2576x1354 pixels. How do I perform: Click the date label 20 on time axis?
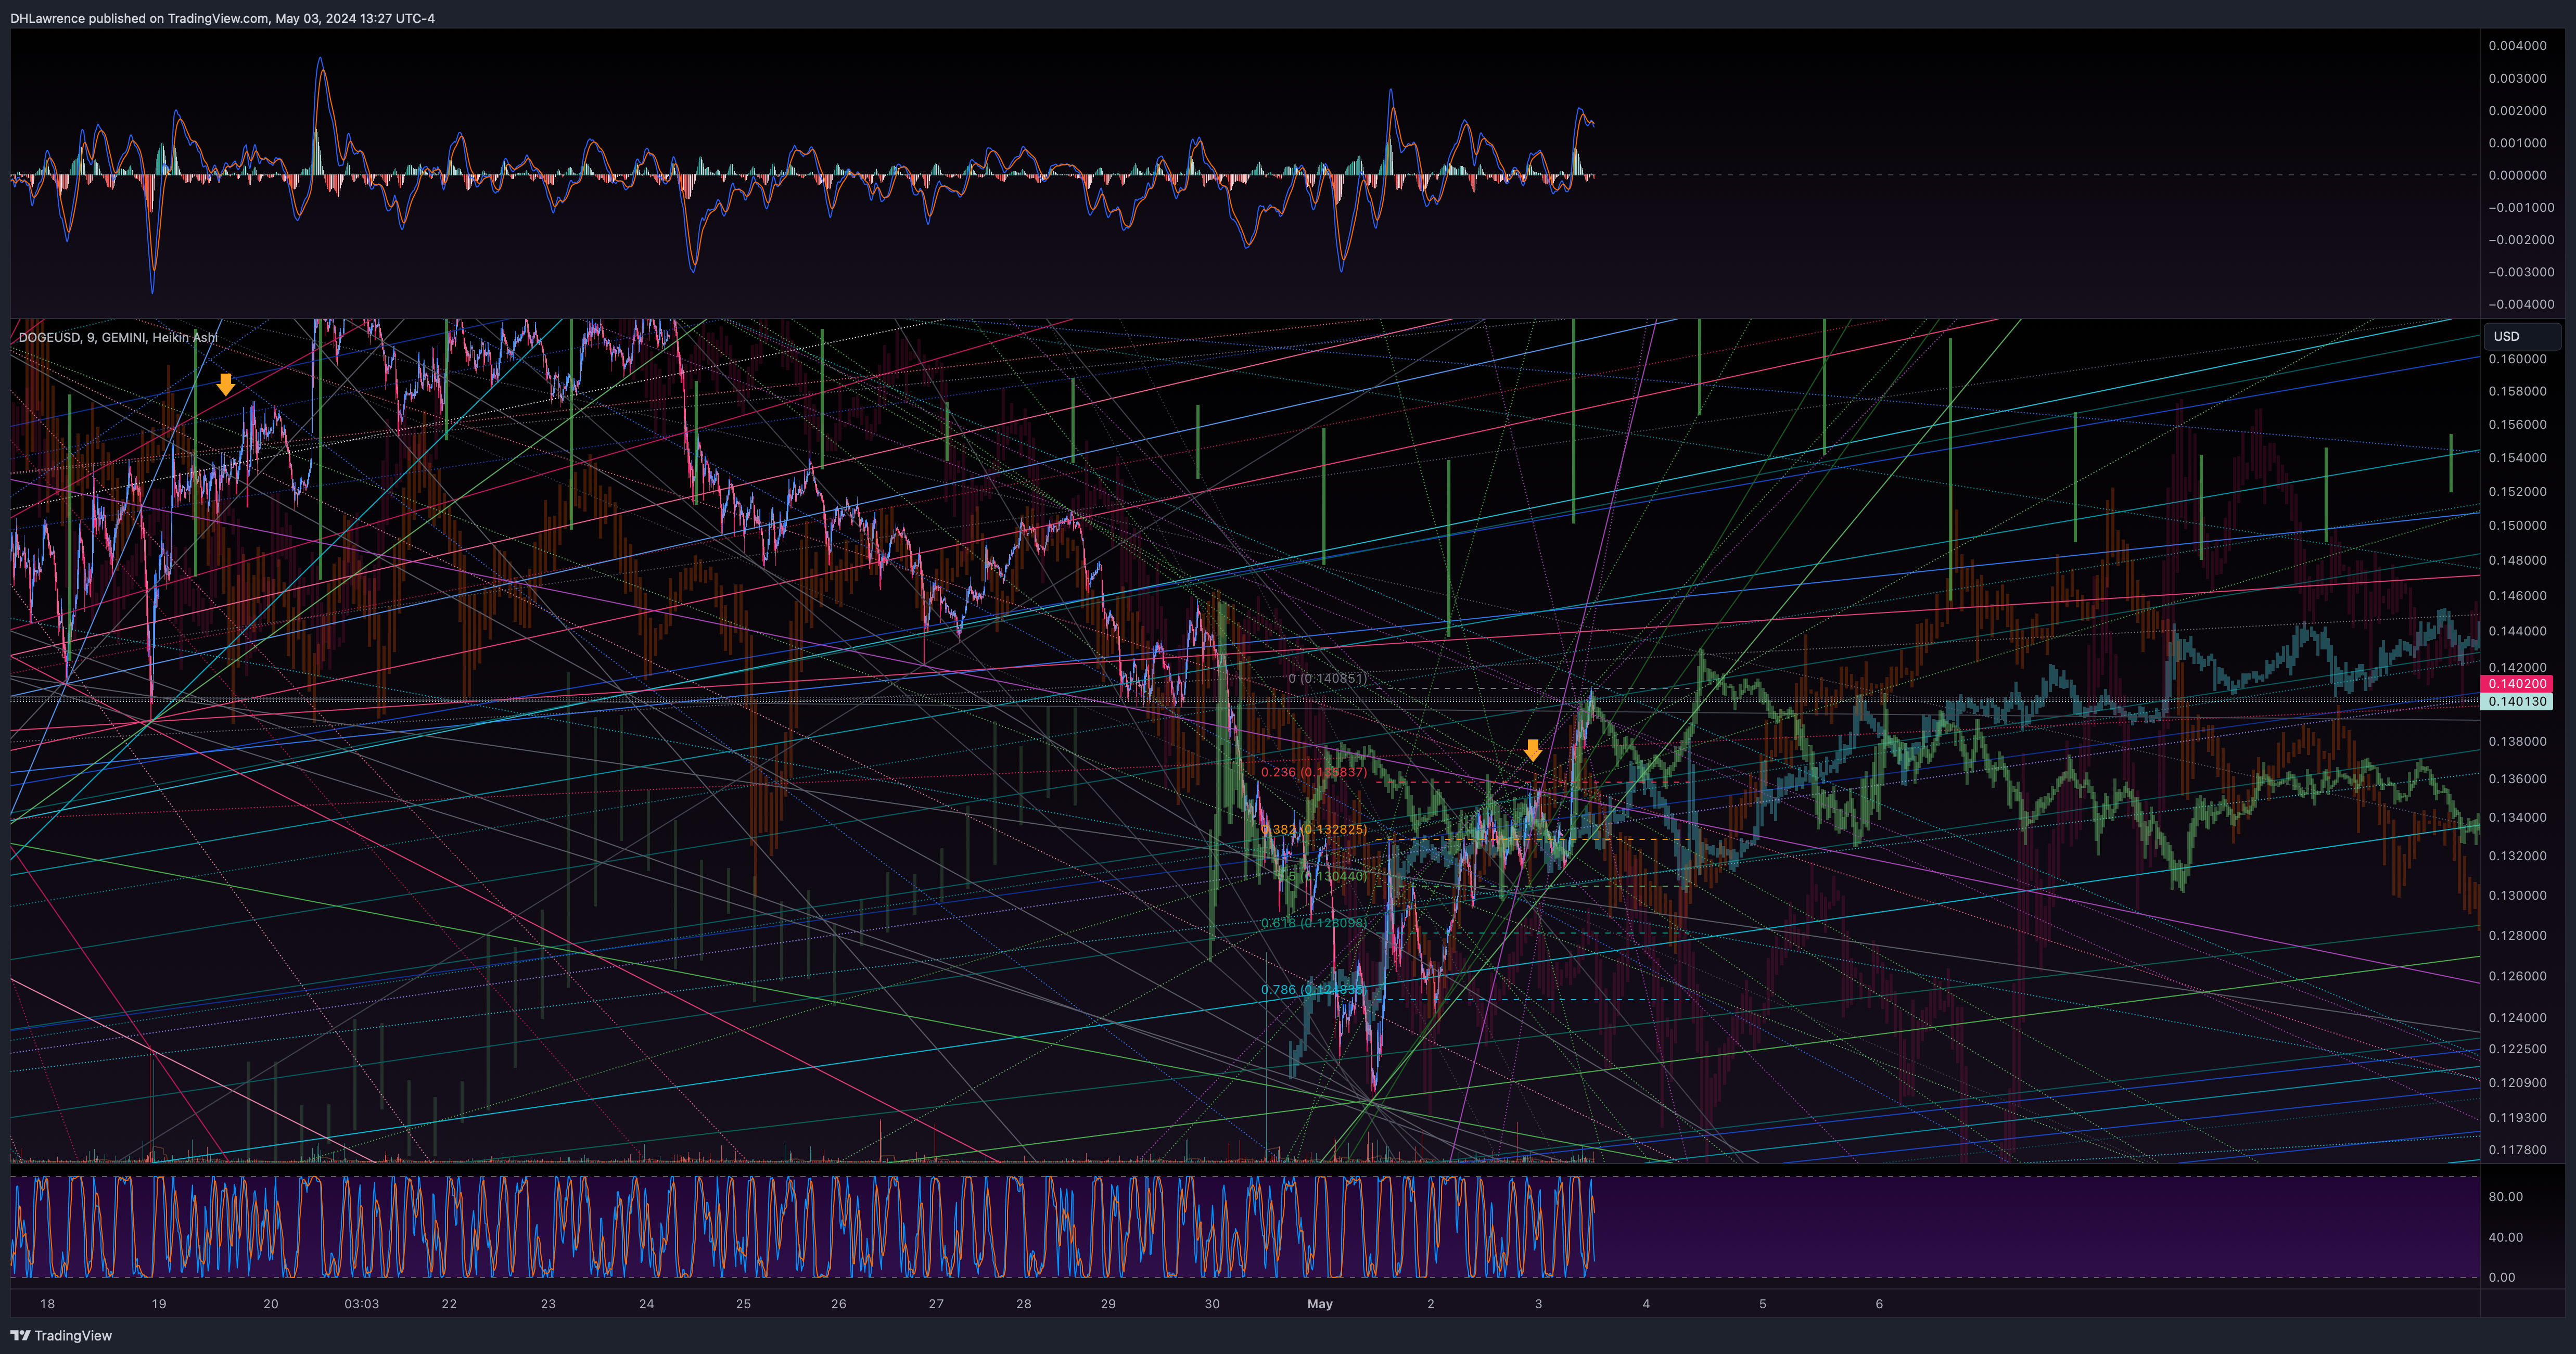tap(271, 1304)
